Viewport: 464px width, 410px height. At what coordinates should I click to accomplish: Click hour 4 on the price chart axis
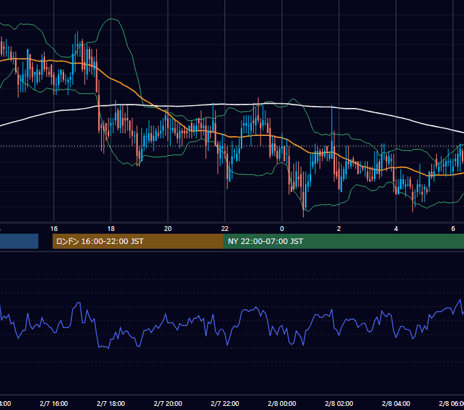pyautogui.click(x=396, y=229)
